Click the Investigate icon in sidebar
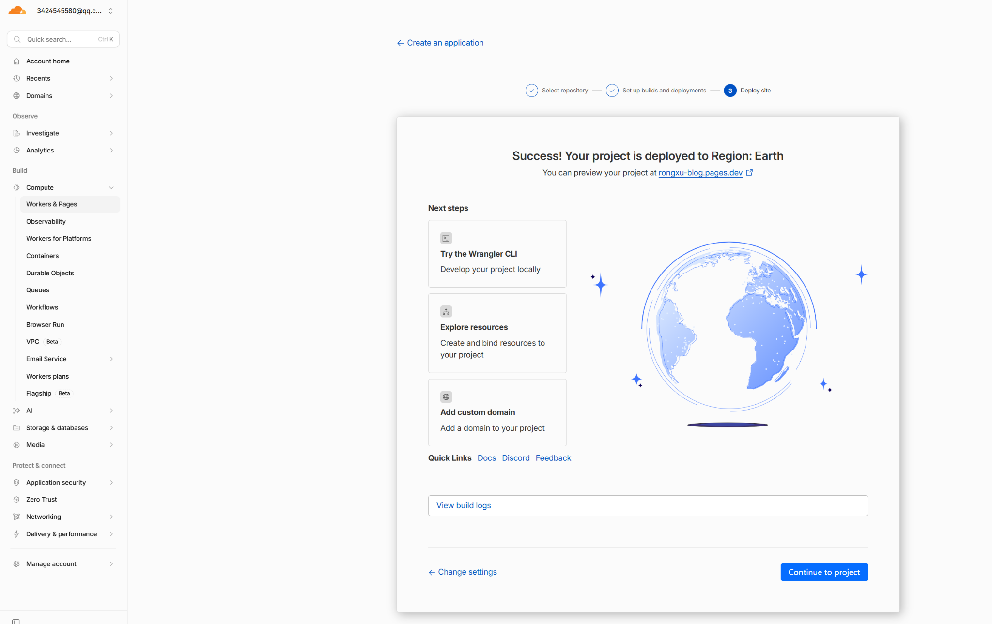This screenshot has width=992, height=624. point(16,133)
